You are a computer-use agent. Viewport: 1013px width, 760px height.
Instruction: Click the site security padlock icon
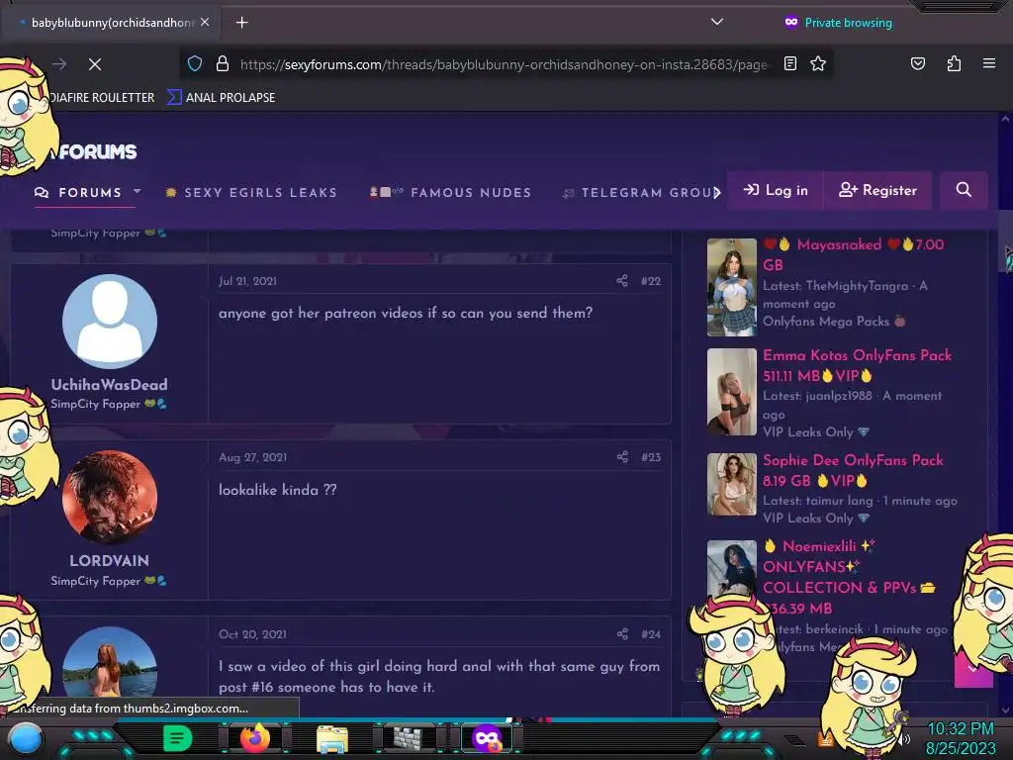(x=223, y=63)
